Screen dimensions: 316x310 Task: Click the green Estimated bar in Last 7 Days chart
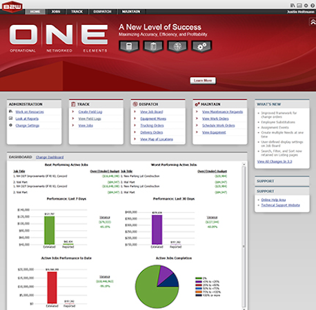[x=50, y=230]
